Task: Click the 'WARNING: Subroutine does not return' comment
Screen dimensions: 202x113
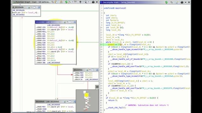Action: click(147, 105)
